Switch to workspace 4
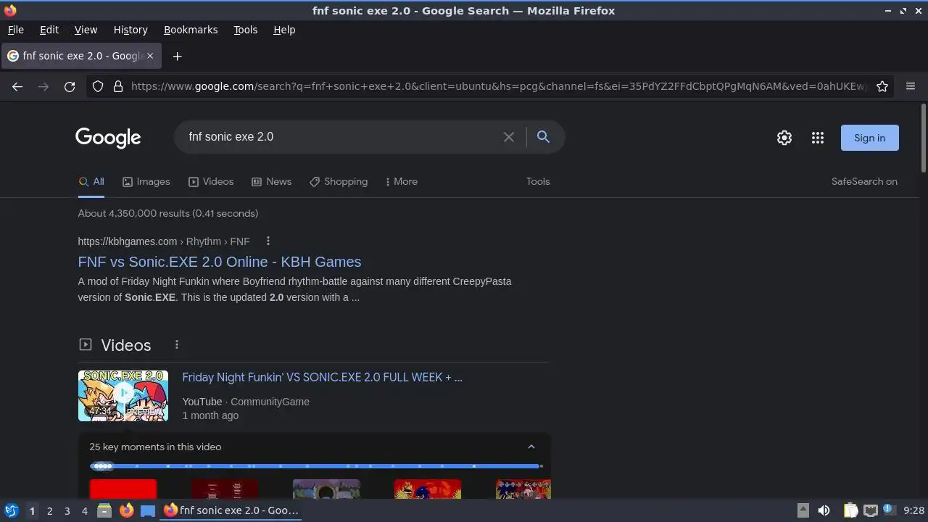 [x=84, y=510]
